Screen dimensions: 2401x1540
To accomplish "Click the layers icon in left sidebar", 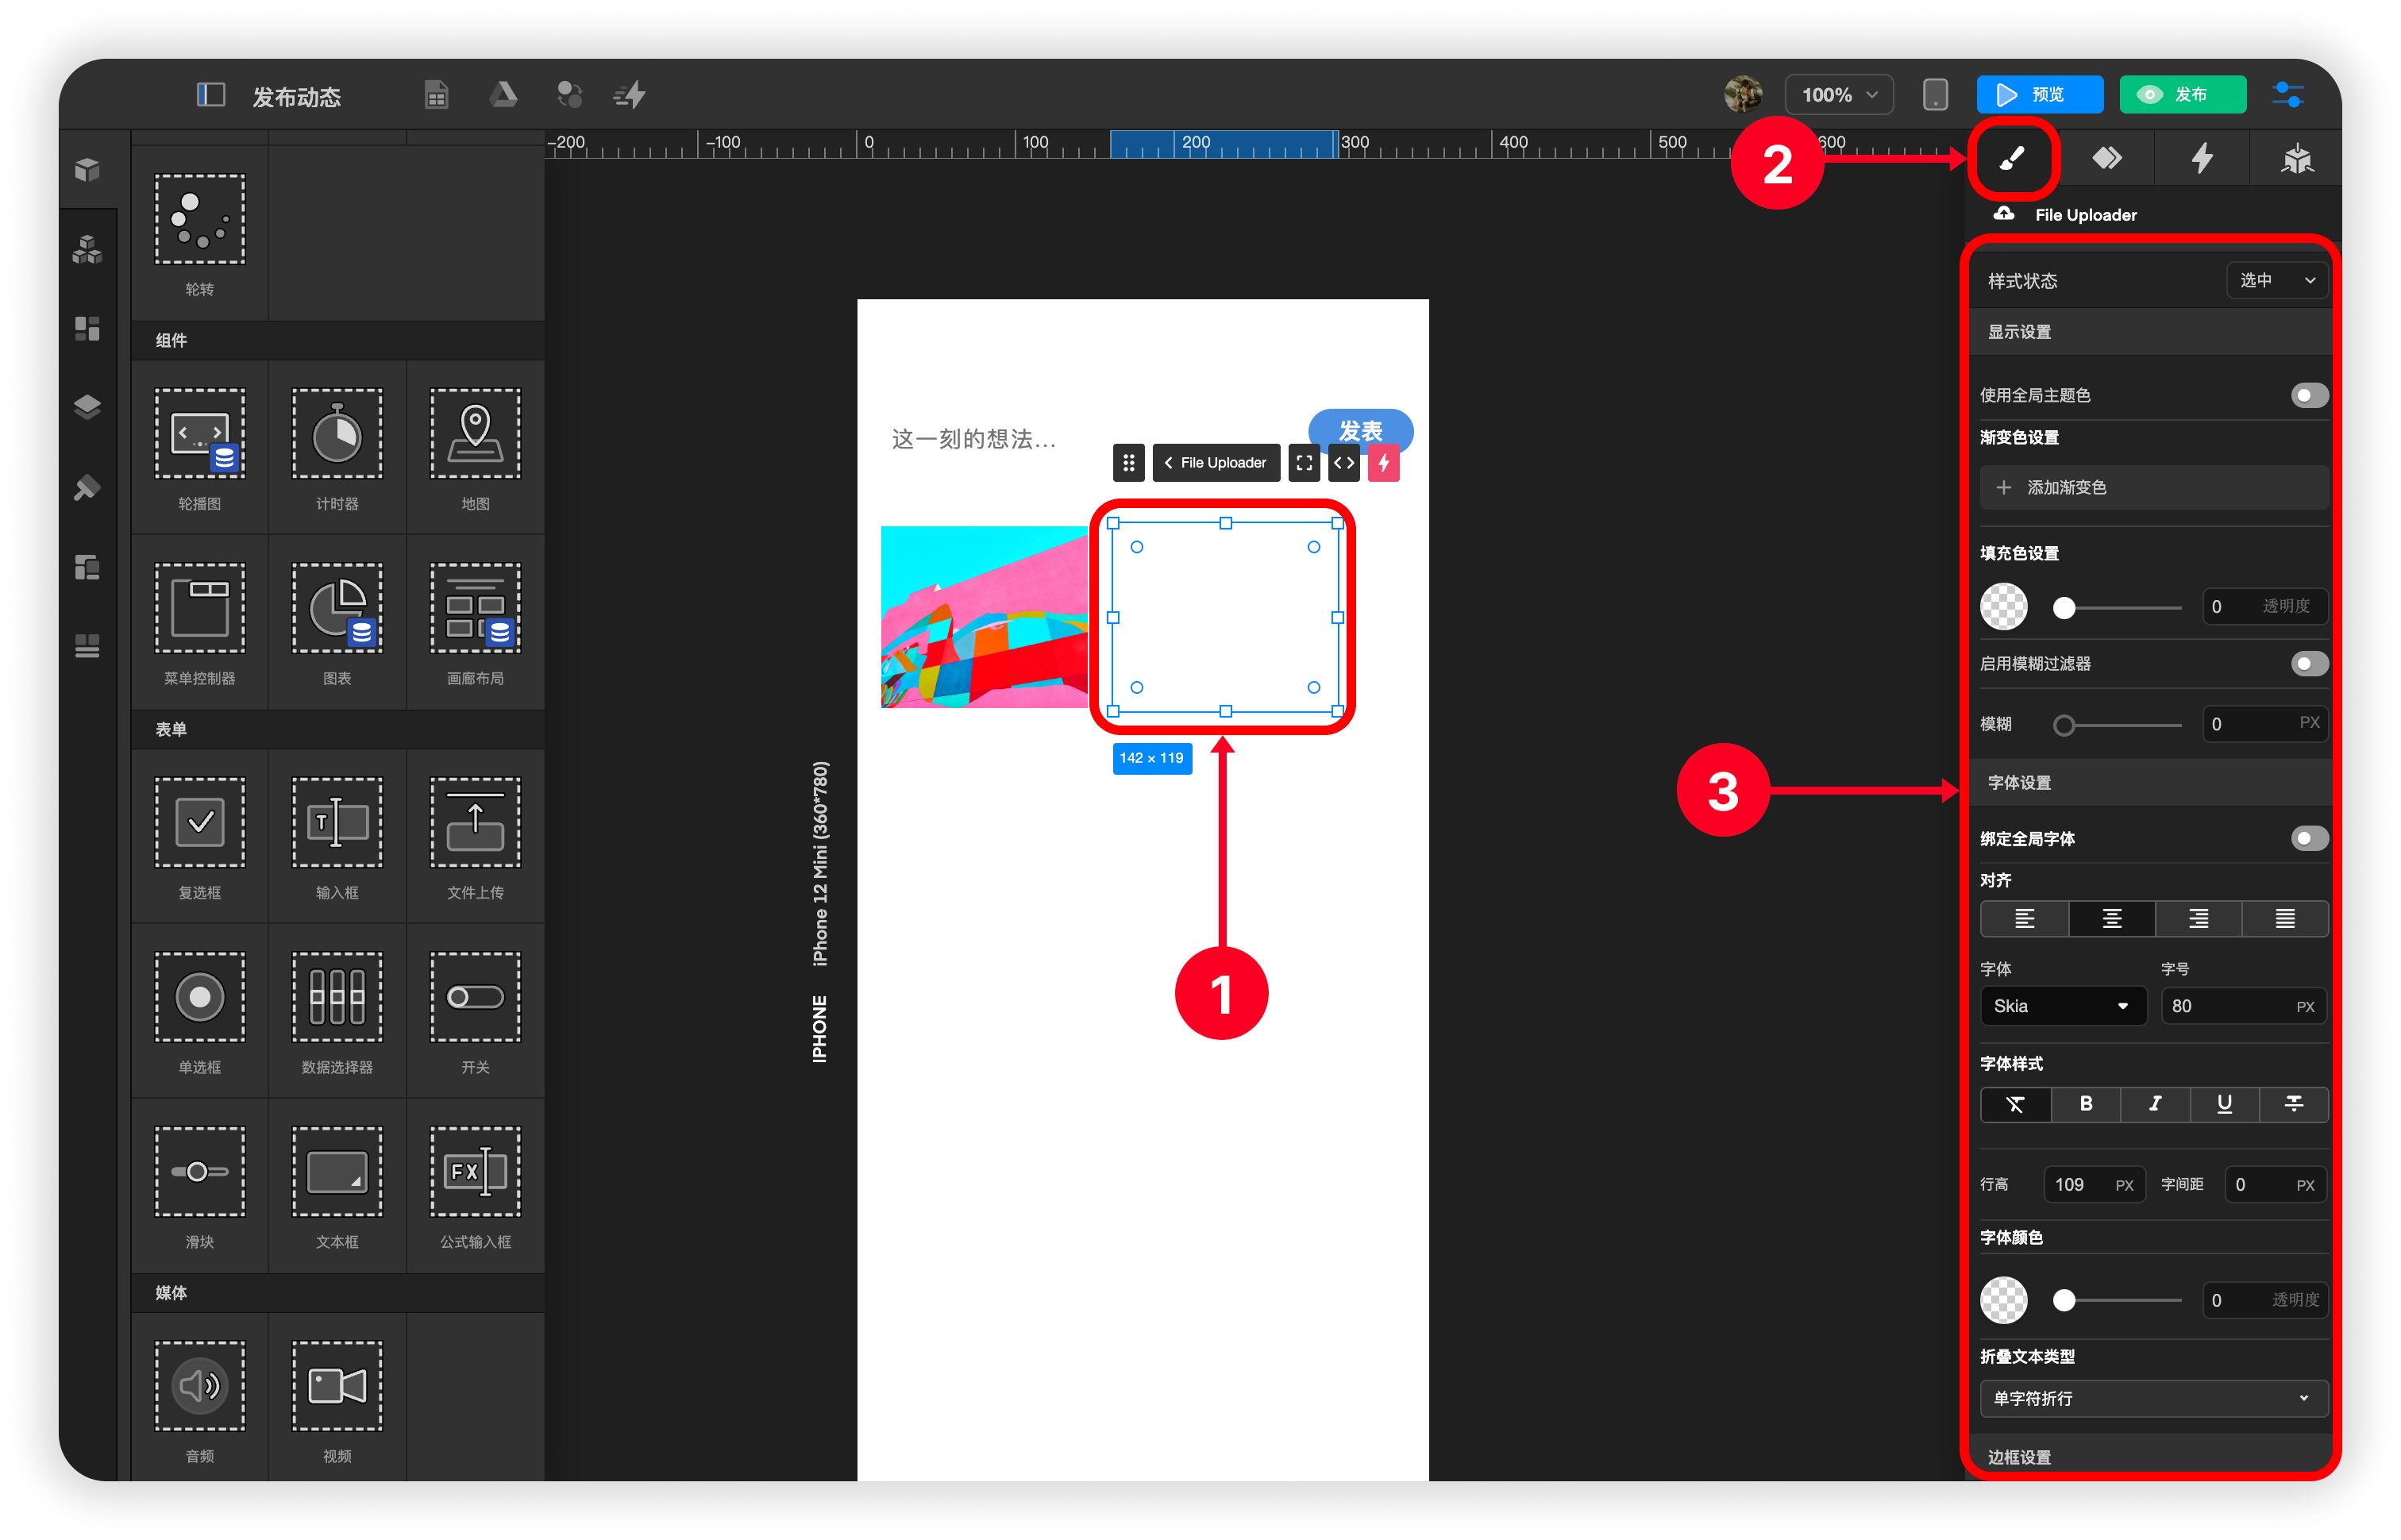I will coord(88,407).
